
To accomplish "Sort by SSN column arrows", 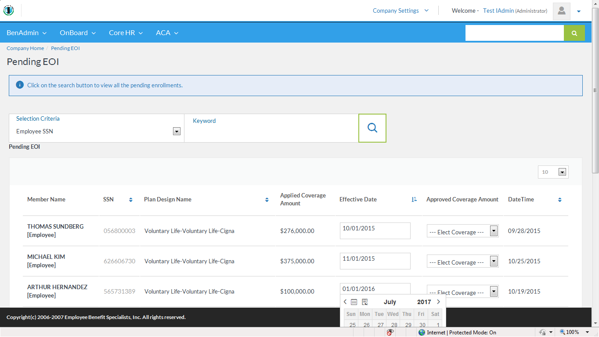I will 131,200.
